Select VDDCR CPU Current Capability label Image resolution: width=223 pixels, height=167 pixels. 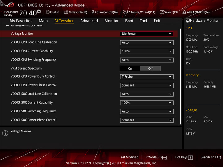tap(32, 51)
